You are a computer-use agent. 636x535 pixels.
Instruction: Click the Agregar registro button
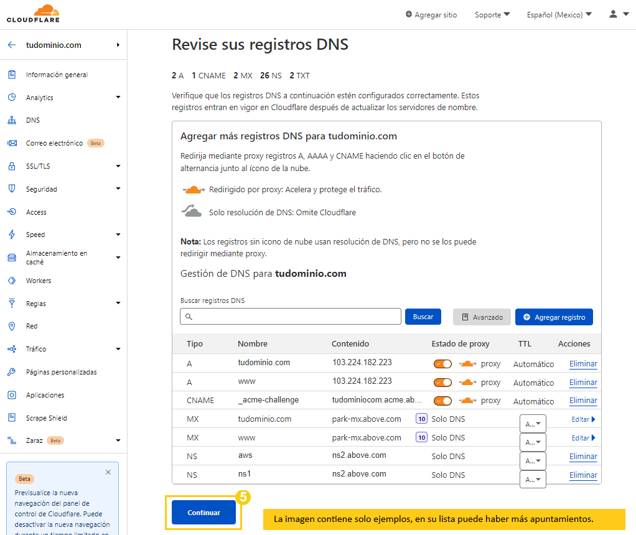554,317
